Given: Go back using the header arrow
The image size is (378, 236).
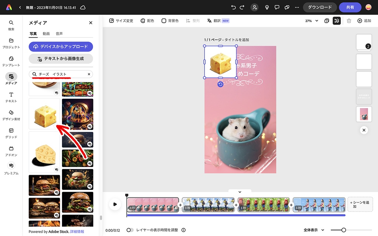Looking at the screenshot, I should (x=20, y=7).
